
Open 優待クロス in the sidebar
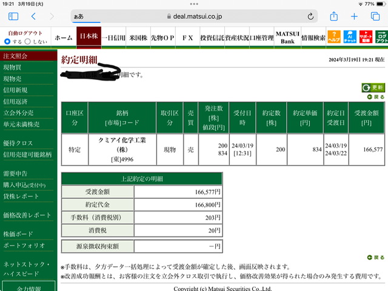18,143
